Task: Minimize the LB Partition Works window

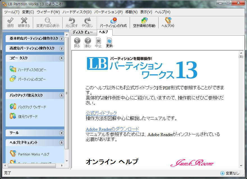Action: click(220, 3)
